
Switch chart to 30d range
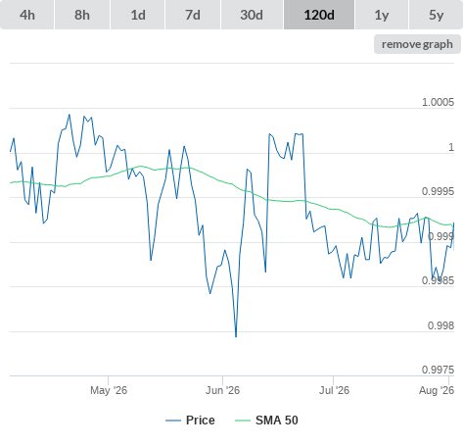(x=252, y=15)
